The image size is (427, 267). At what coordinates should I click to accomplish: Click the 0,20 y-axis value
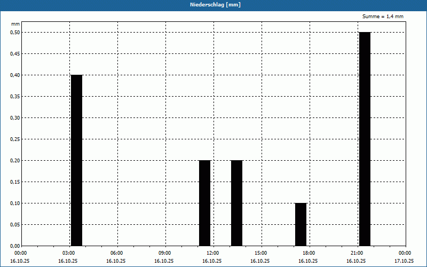[x=15, y=161]
